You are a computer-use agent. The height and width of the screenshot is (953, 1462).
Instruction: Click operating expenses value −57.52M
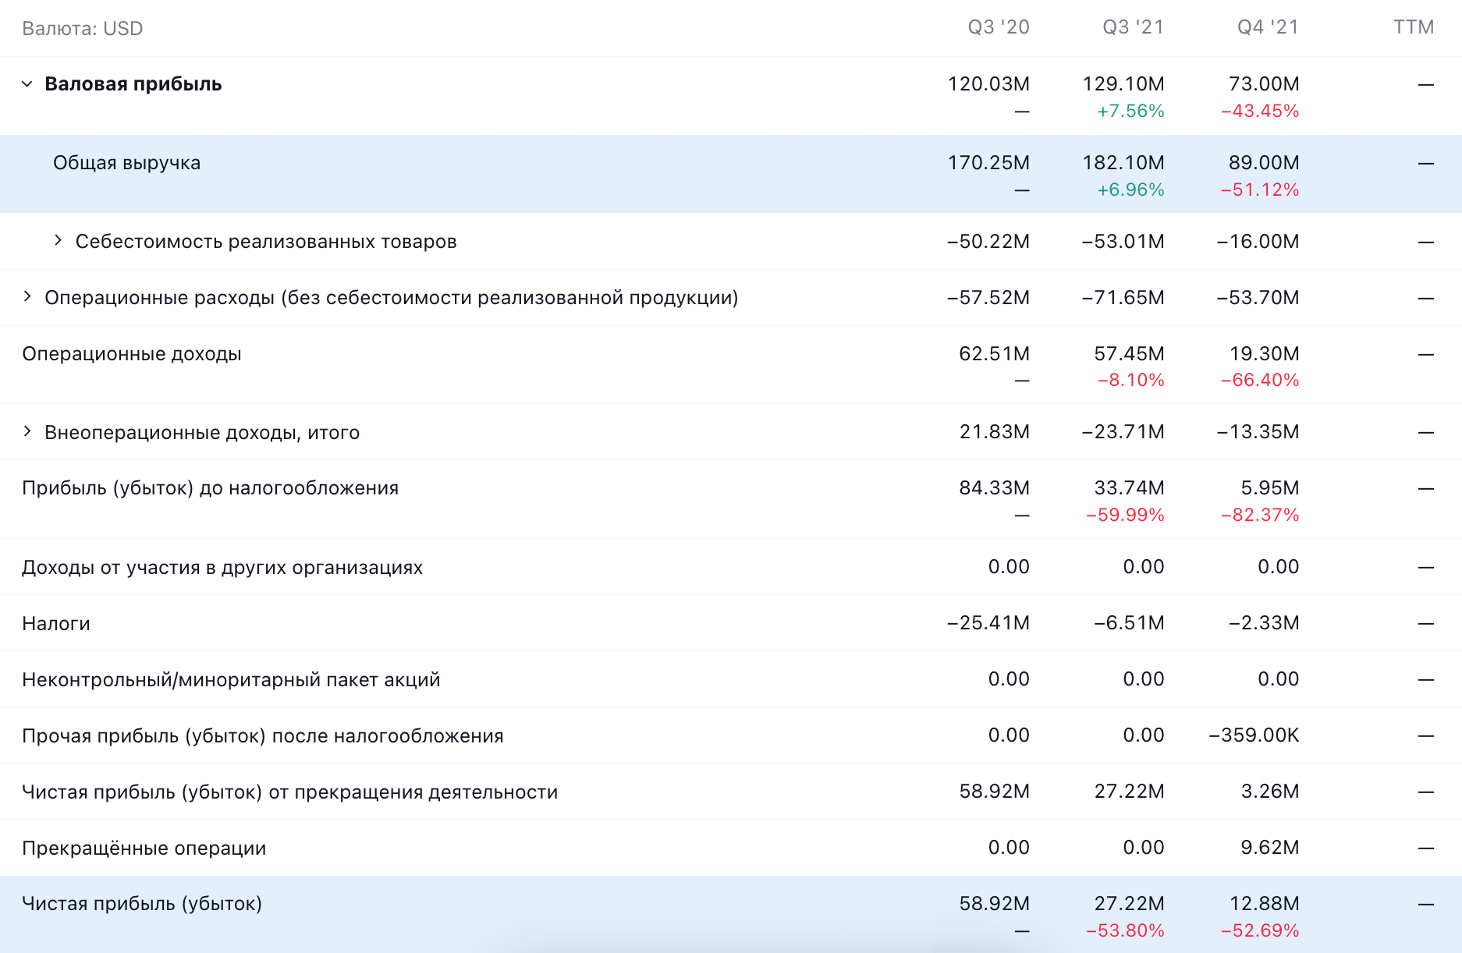pos(988,298)
